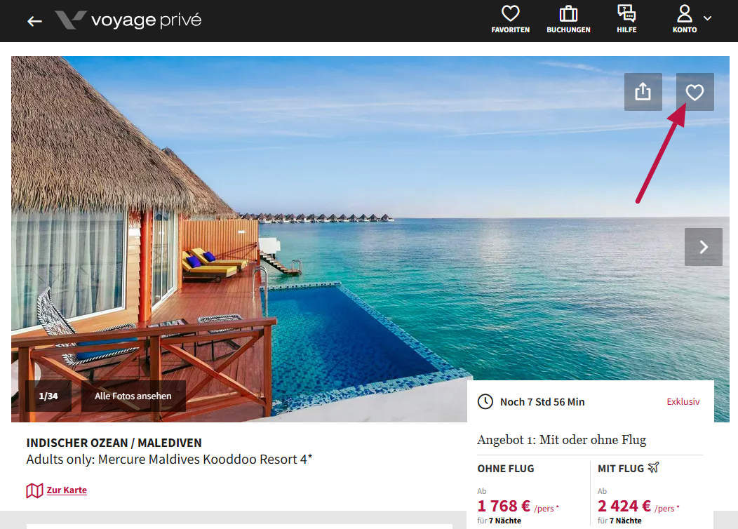
Task: Go back using the header arrow
Action: click(x=34, y=21)
